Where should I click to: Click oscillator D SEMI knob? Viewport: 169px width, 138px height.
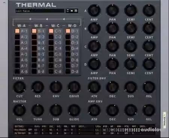coord(131,64)
